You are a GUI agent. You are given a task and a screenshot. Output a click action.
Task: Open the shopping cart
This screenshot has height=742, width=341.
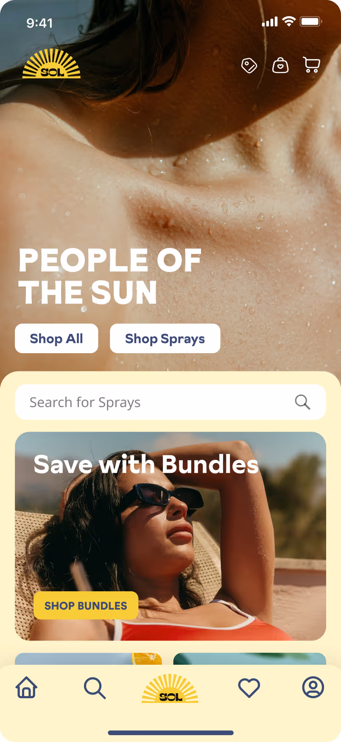coord(312,65)
